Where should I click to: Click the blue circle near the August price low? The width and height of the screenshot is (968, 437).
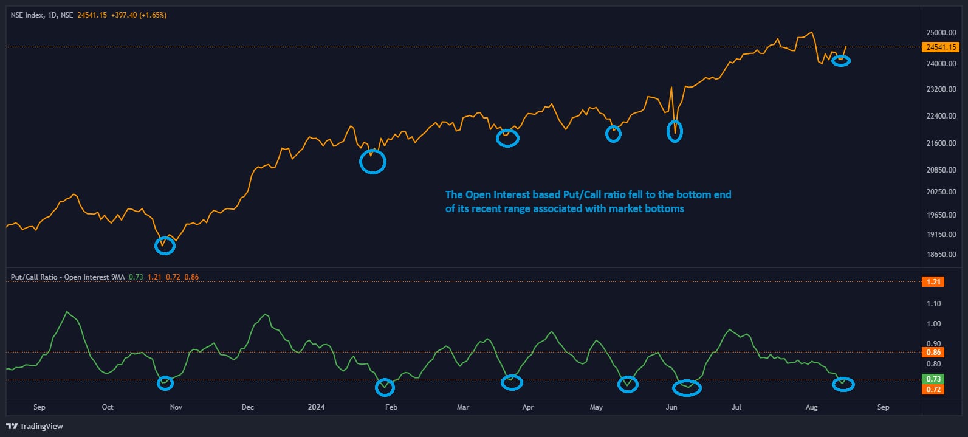pos(841,61)
